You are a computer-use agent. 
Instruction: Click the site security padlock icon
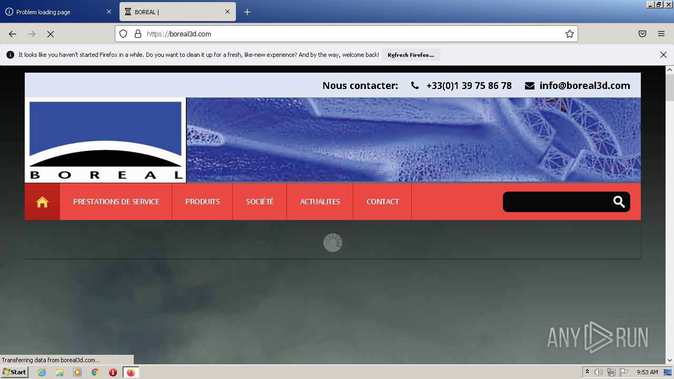pos(138,34)
